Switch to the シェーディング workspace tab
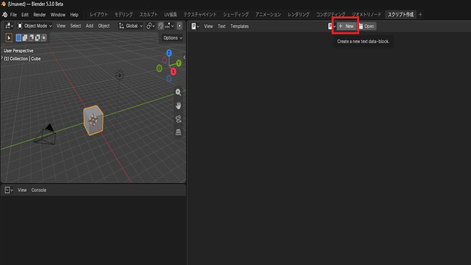 (236, 15)
